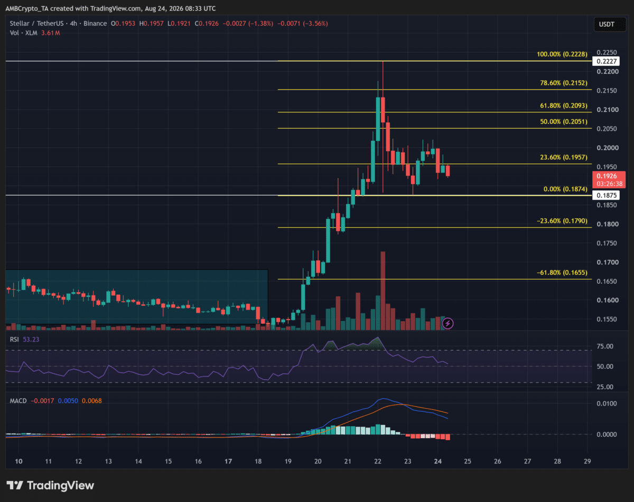
Task: Select the −61.80% (0.1655) Fibonacci label
Action: tap(562, 272)
